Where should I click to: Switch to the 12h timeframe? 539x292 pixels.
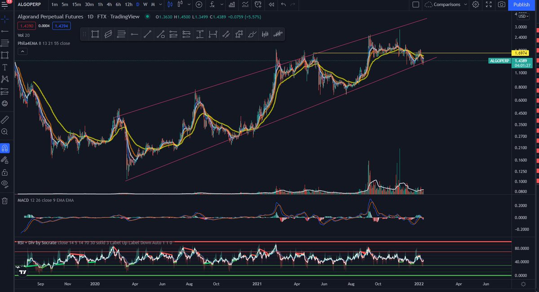coord(129,4)
